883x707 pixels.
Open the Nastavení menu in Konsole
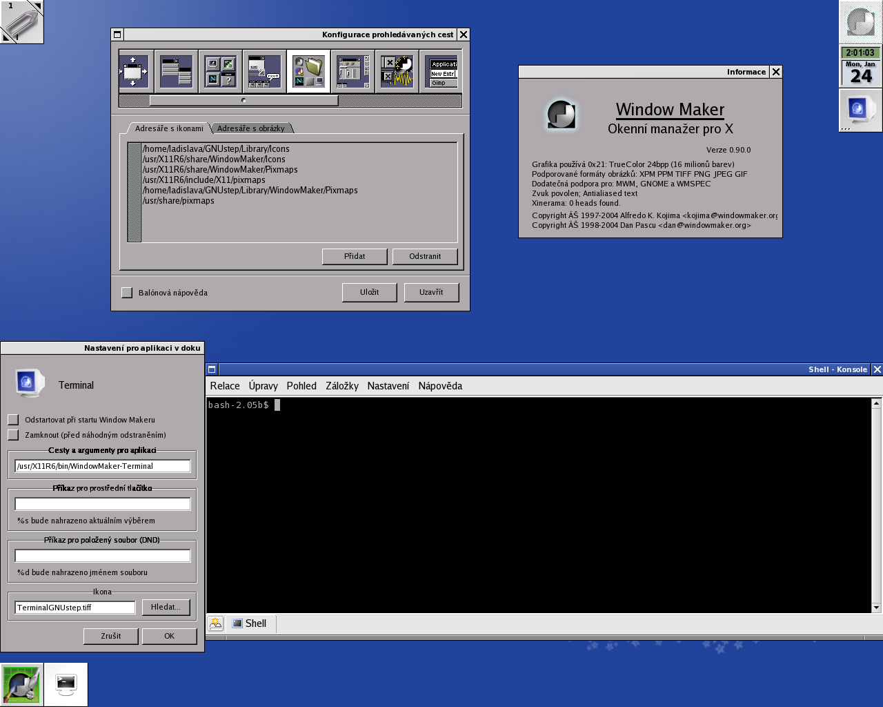pyautogui.click(x=388, y=386)
